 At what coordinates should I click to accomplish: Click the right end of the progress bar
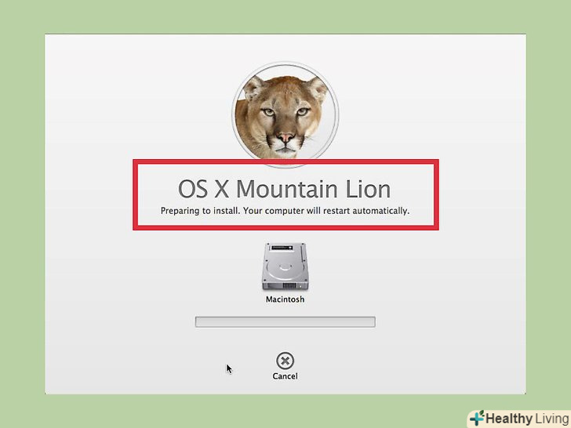click(372, 321)
